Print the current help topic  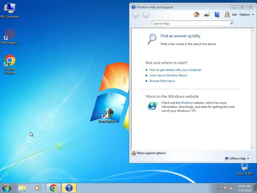pos(207,15)
